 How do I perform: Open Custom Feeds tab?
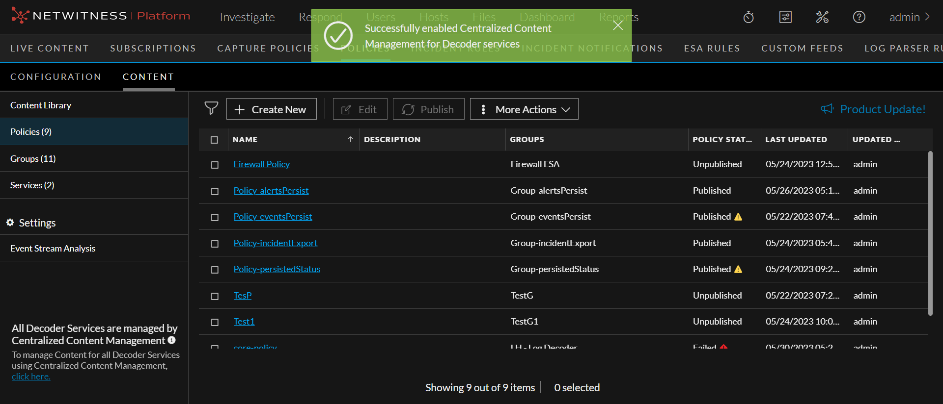802,48
